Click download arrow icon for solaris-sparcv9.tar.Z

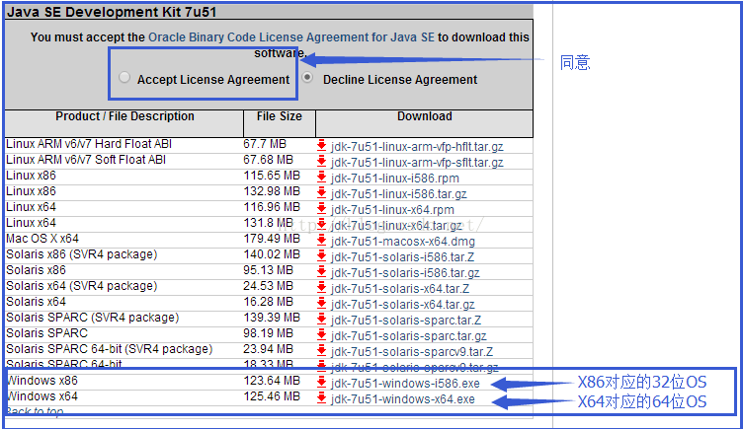coord(322,350)
